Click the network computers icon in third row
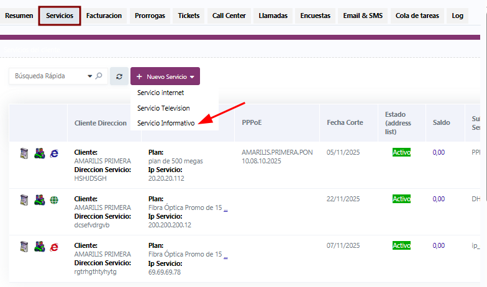 39,247
